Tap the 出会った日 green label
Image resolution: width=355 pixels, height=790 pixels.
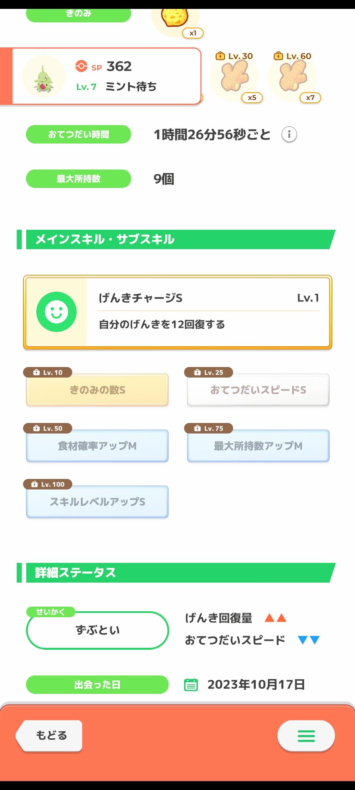[97, 685]
